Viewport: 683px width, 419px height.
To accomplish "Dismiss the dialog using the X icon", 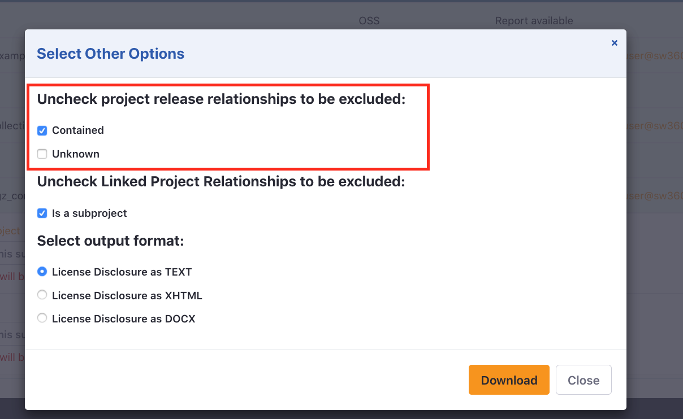I will point(614,42).
